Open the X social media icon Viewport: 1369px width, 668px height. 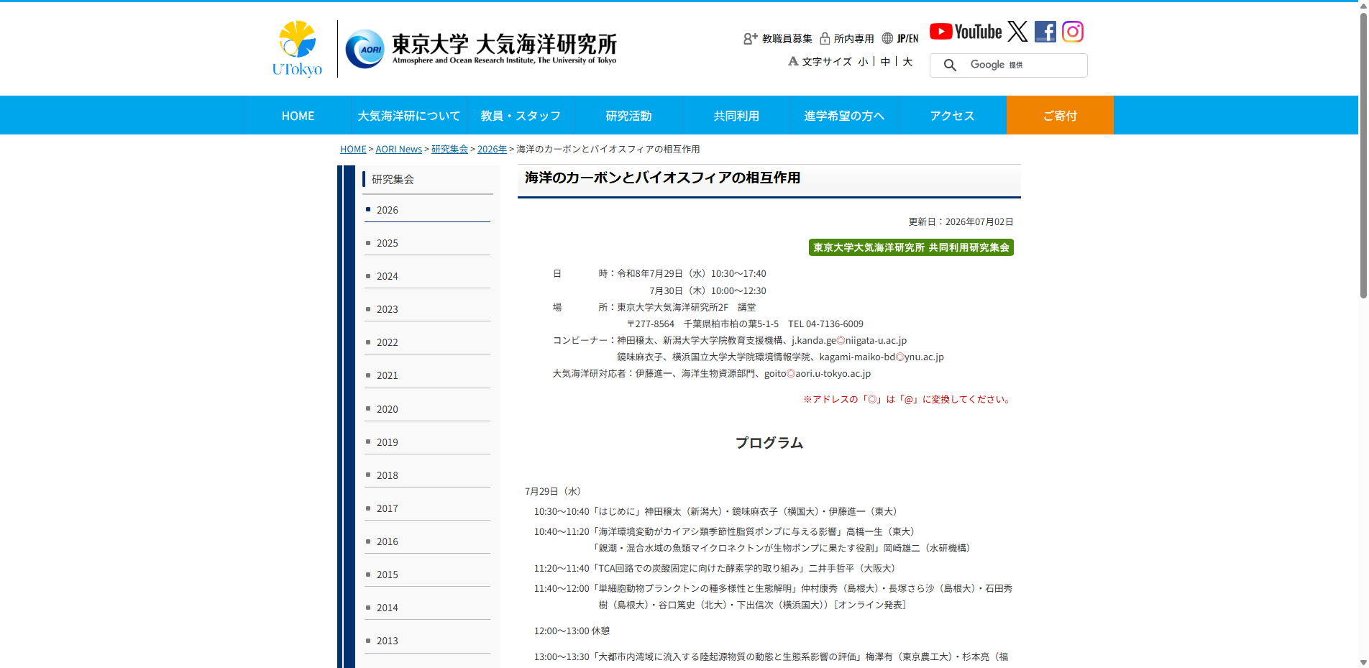click(x=1017, y=31)
